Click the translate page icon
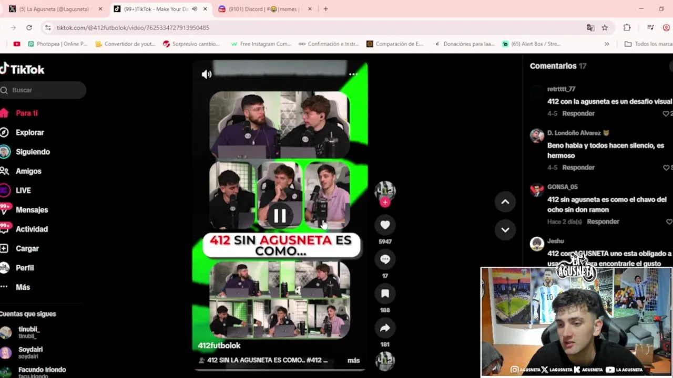This screenshot has height=378, width=673. click(590, 28)
